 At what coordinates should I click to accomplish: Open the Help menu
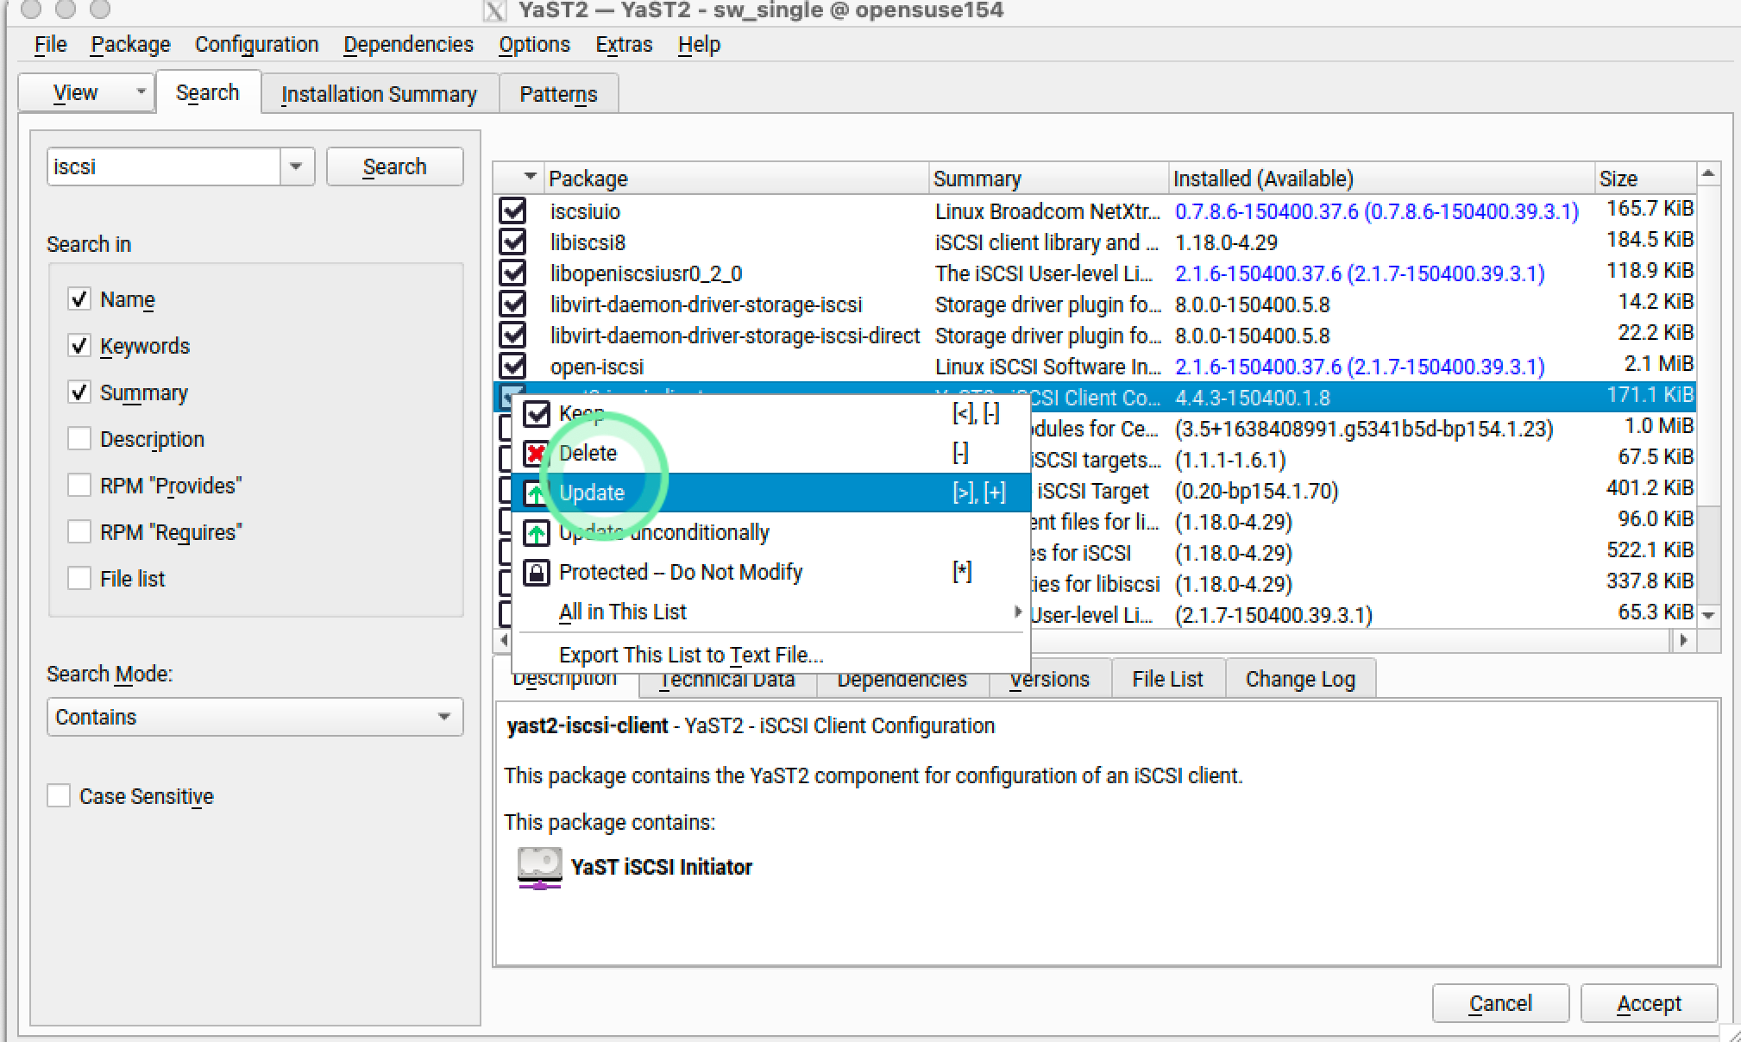[699, 44]
